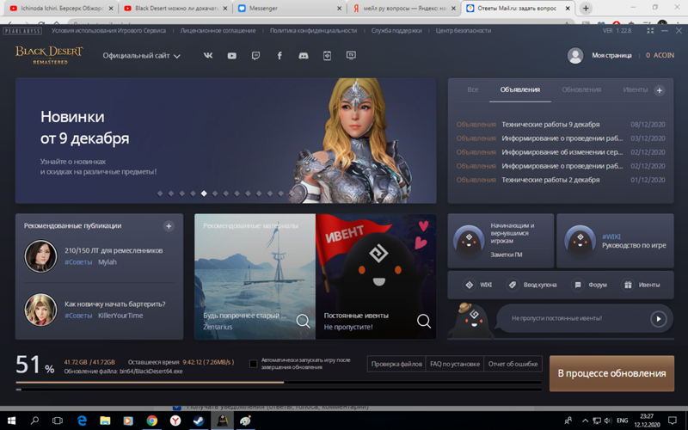Click the update download progress bar
The width and height of the screenshot is (688, 430).
pyautogui.click(x=279, y=383)
